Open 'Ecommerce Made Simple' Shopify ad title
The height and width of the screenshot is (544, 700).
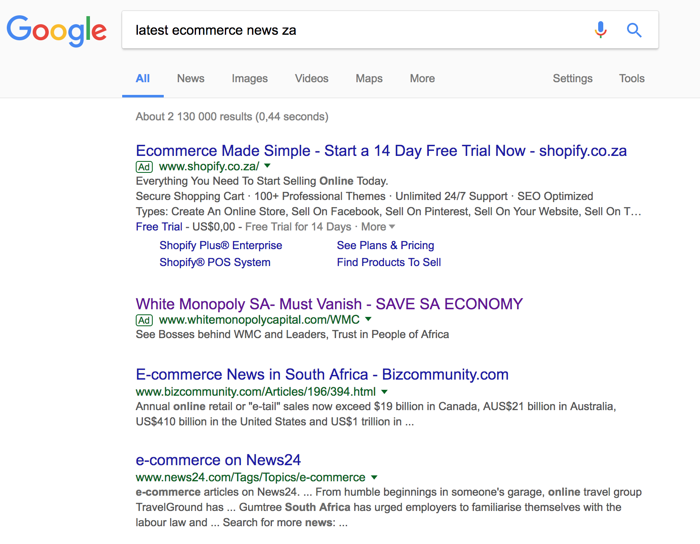tap(381, 150)
